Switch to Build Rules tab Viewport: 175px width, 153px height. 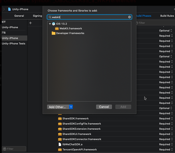click(x=167, y=16)
